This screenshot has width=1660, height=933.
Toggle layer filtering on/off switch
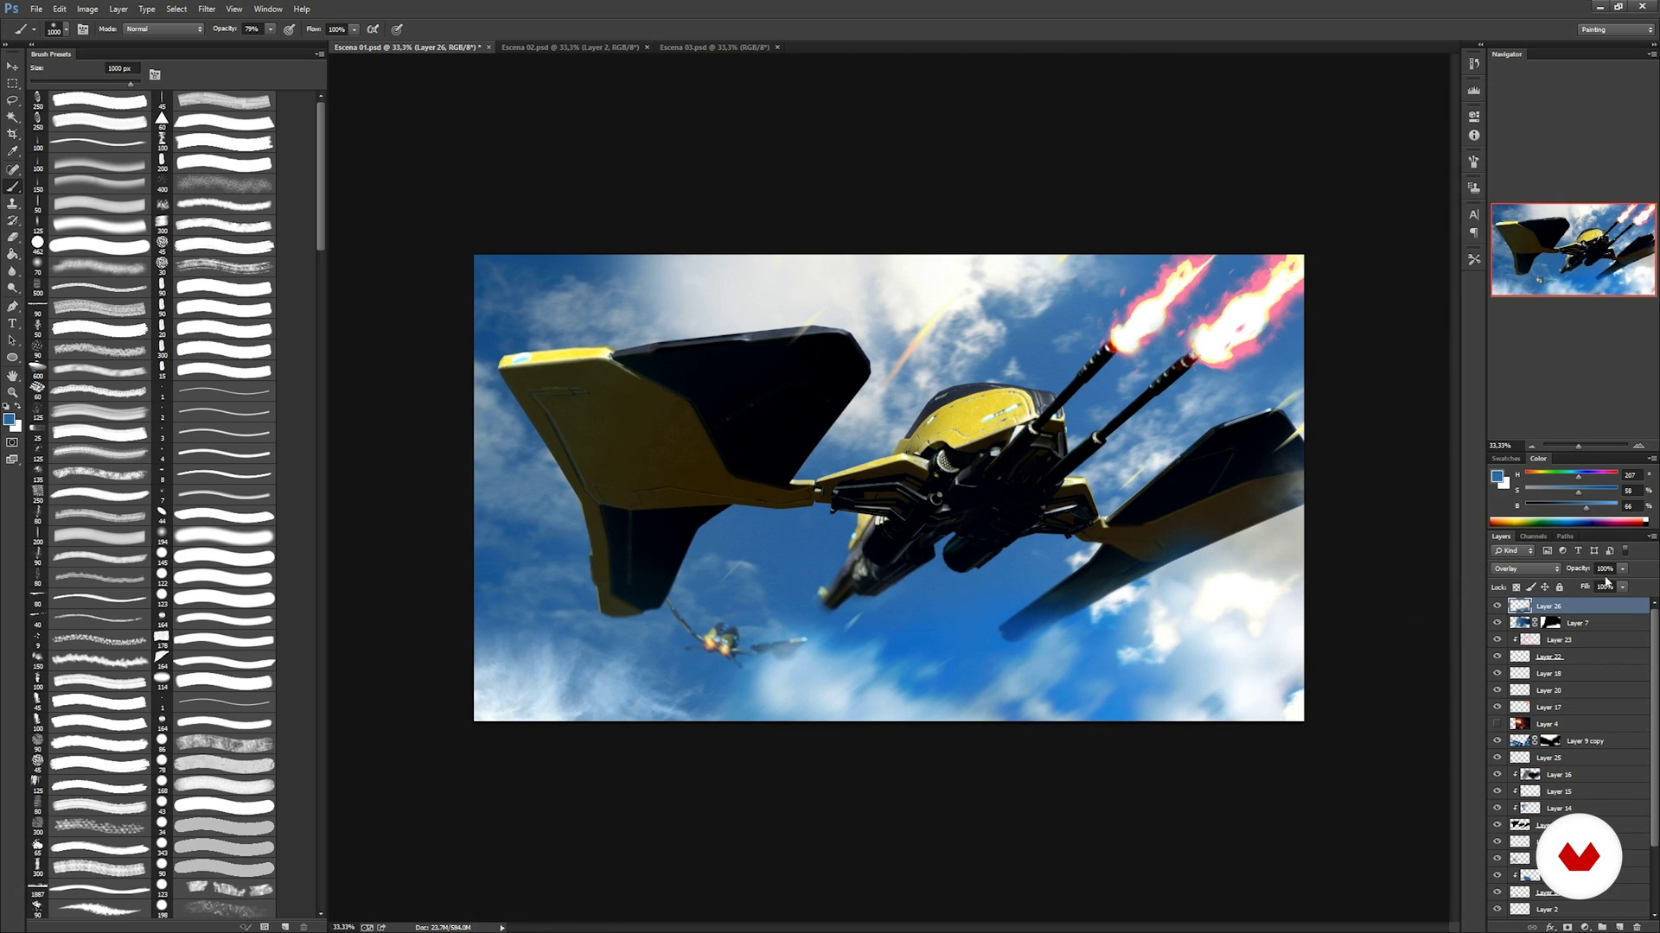tap(1625, 550)
